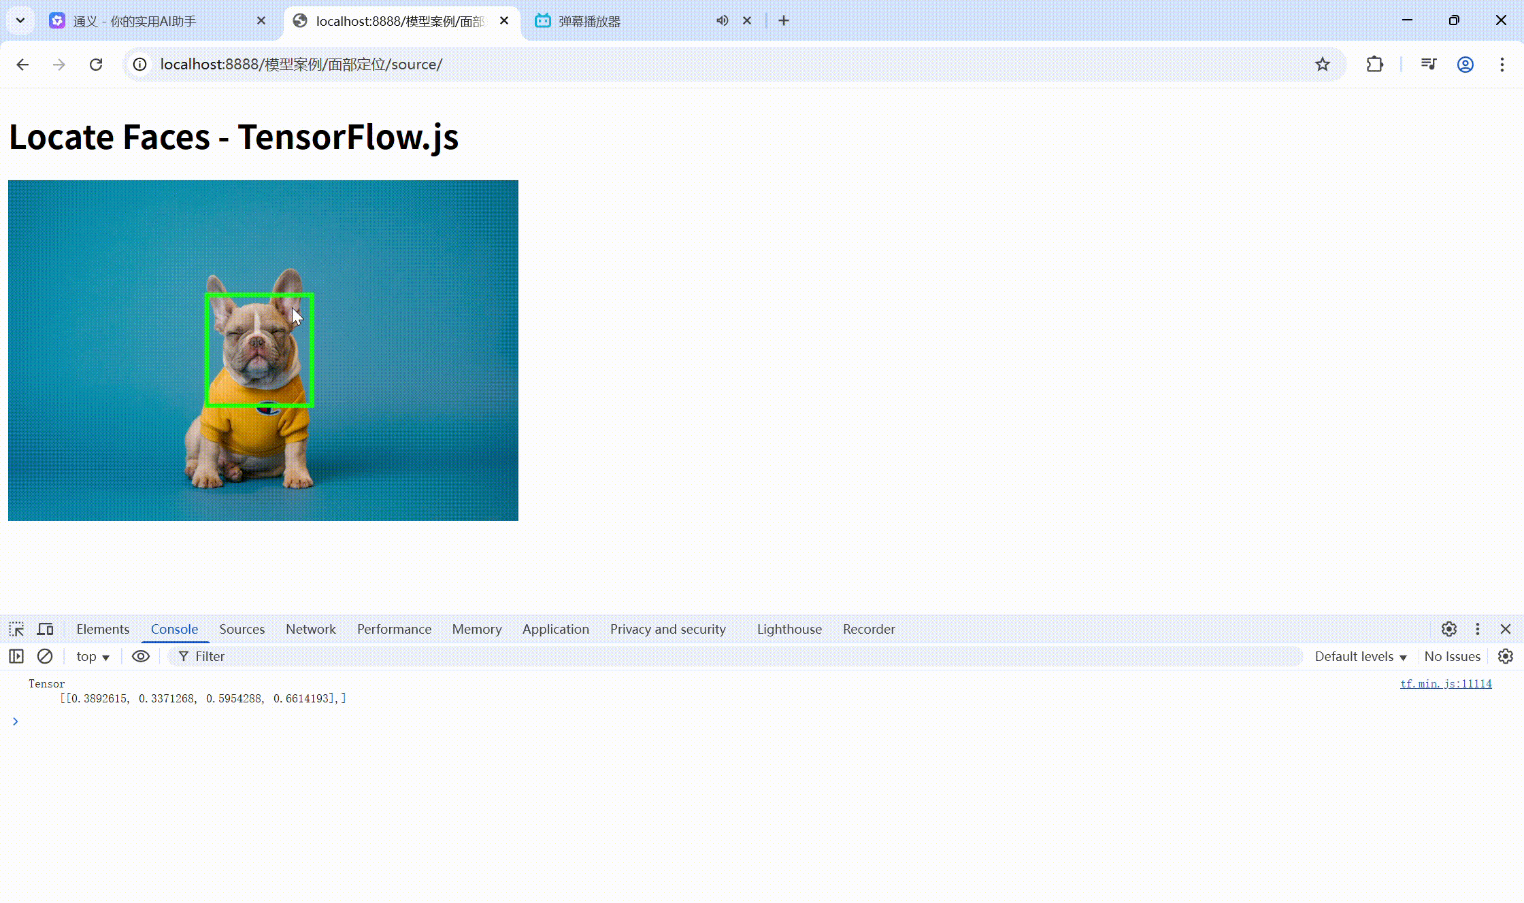Restore down the browser window
The width and height of the screenshot is (1524, 903).
1454,20
